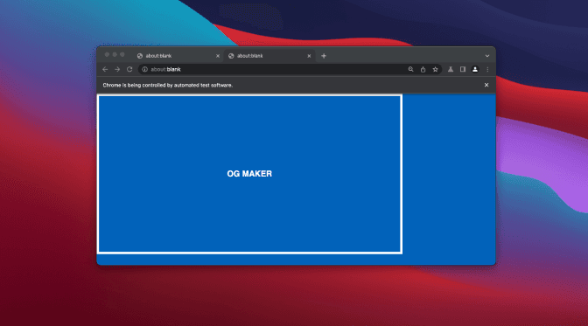The image size is (588, 326).
Task: Go back with the browser back arrow
Action: point(105,69)
